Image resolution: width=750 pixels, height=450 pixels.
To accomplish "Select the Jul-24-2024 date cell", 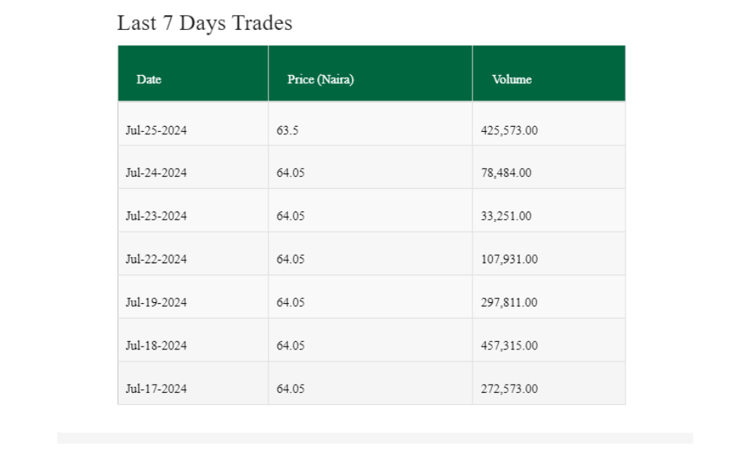I will [x=156, y=172].
